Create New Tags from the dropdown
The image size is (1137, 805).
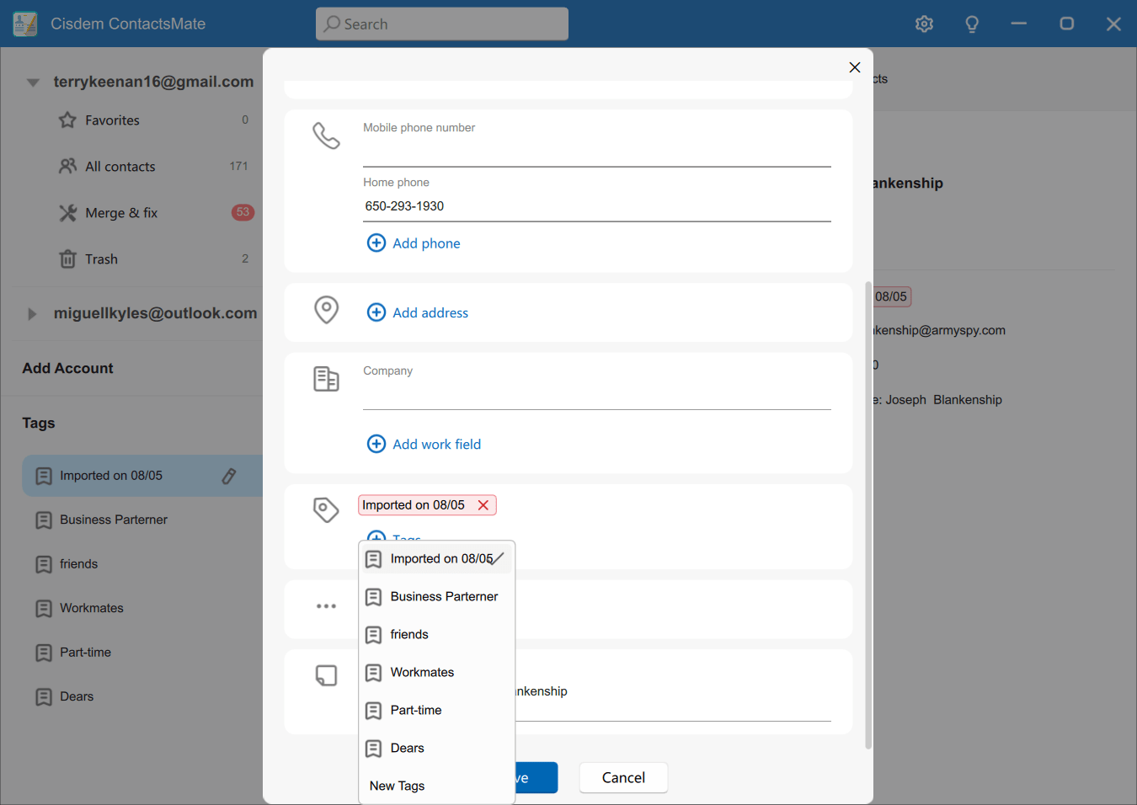398,786
